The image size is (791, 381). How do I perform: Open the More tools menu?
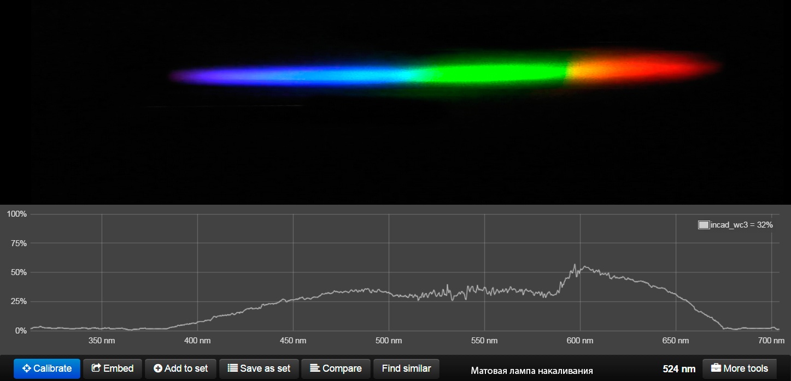coord(740,368)
